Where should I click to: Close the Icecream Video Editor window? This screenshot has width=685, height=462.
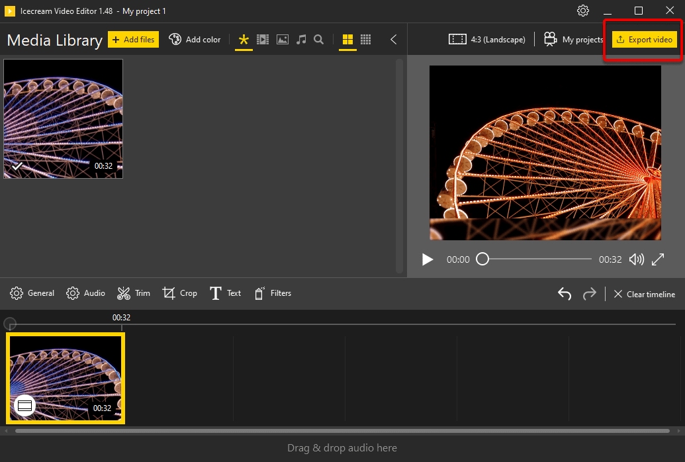[670, 11]
